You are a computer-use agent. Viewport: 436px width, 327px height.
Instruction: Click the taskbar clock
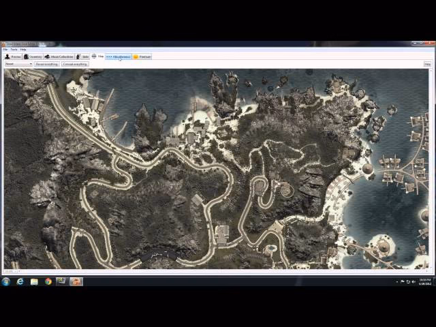coord(425,281)
